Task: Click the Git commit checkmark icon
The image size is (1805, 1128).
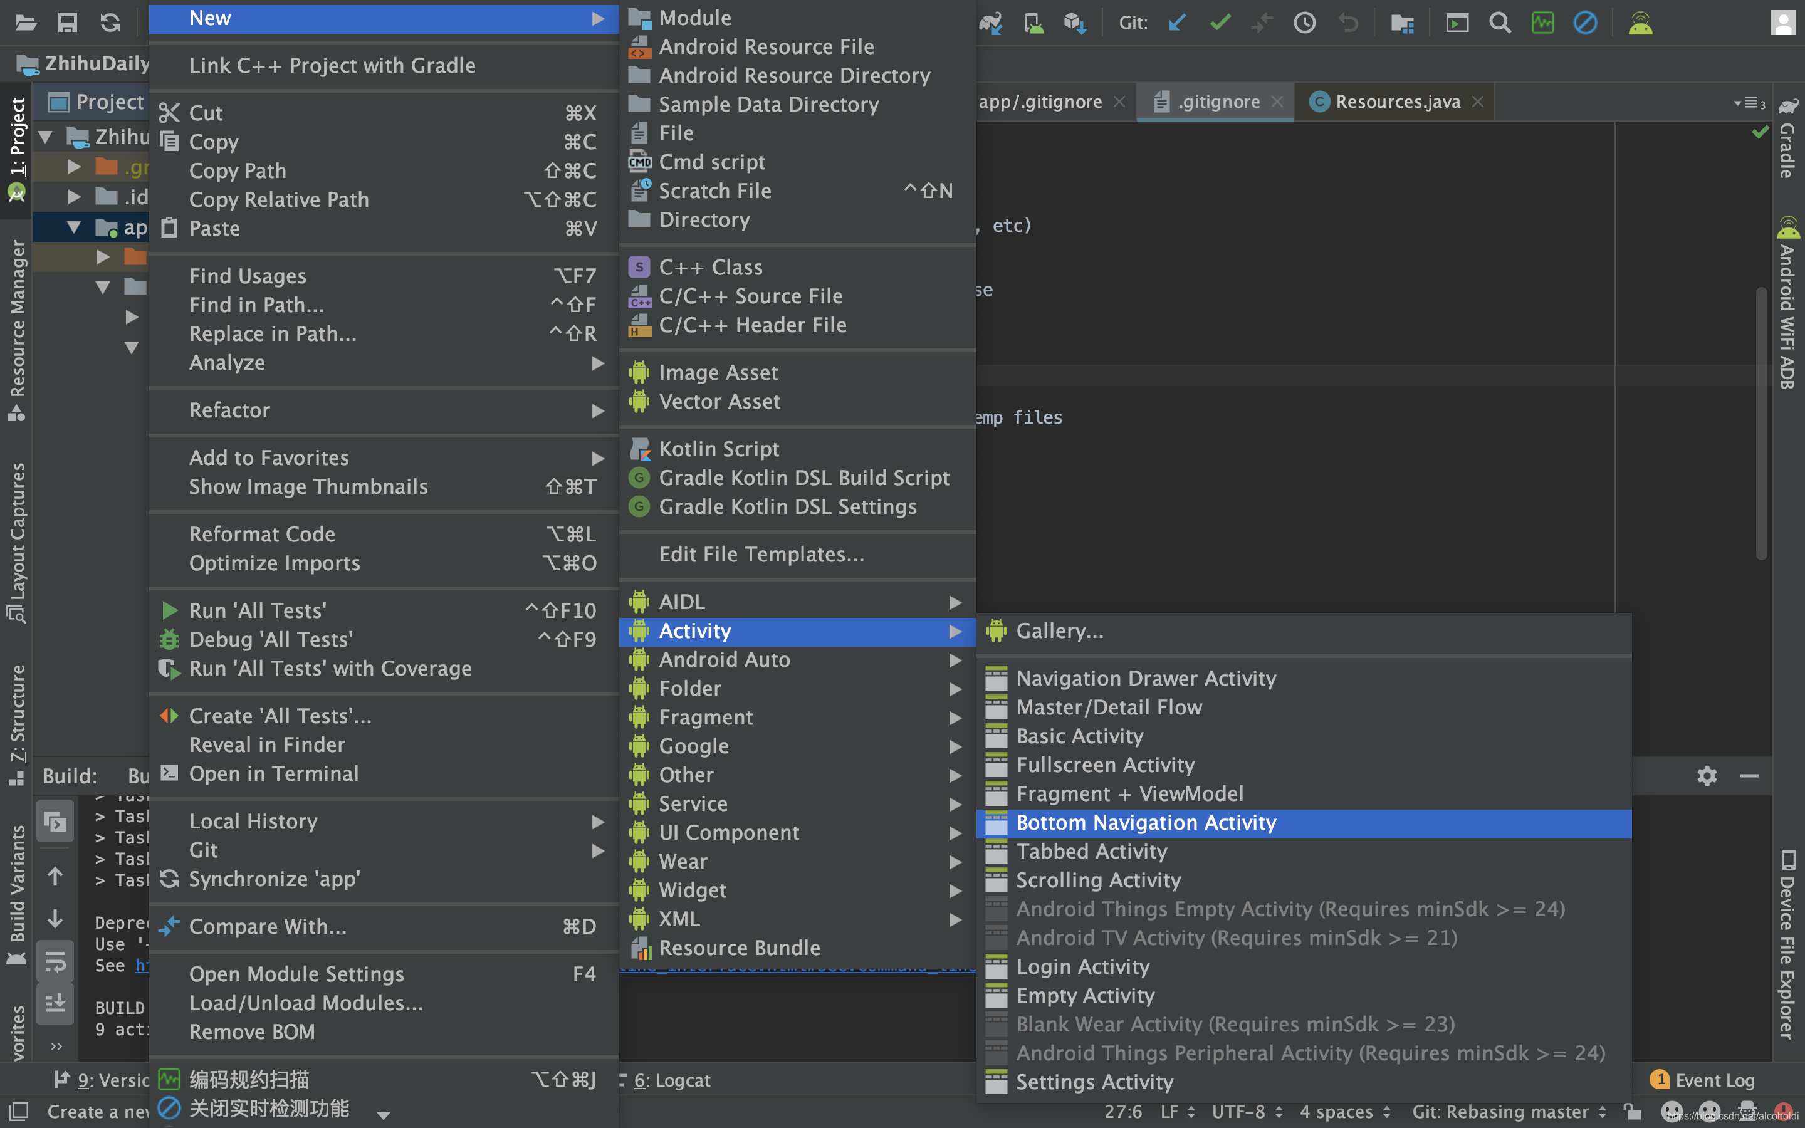Action: pos(1220,23)
